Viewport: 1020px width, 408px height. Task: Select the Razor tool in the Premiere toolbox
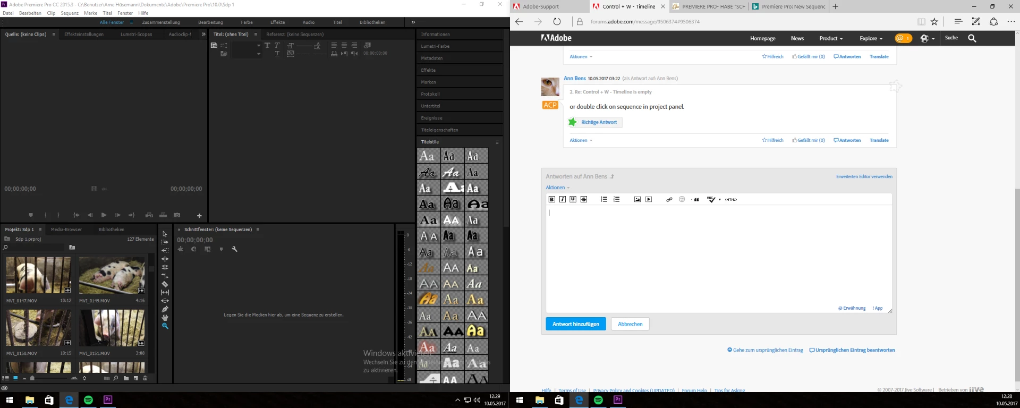pos(165,284)
